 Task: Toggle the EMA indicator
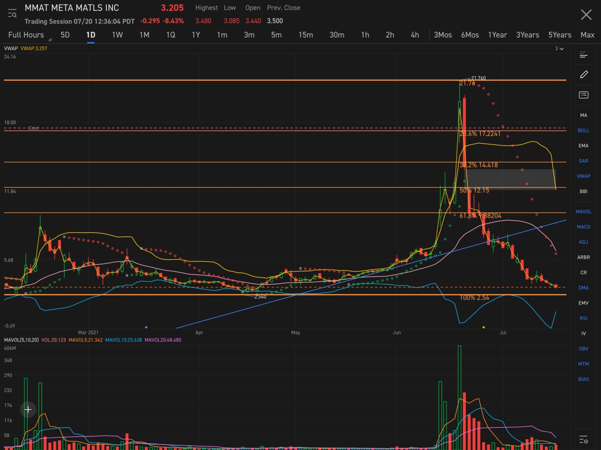(x=583, y=145)
